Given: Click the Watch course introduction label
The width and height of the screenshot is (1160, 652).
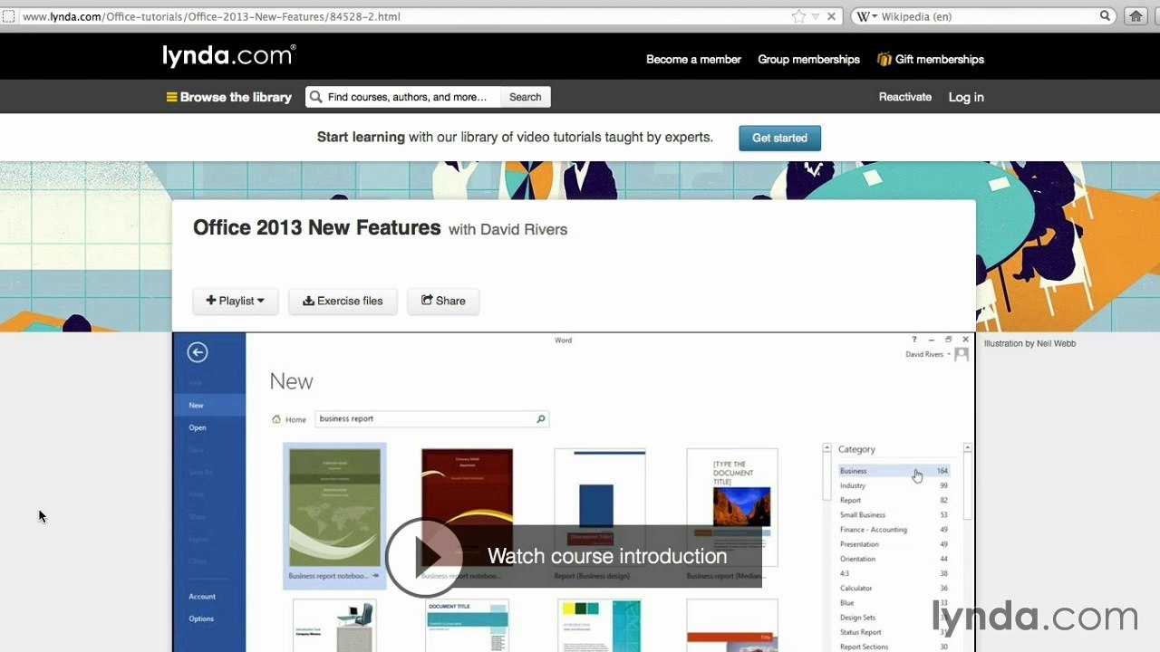Looking at the screenshot, I should click(607, 556).
